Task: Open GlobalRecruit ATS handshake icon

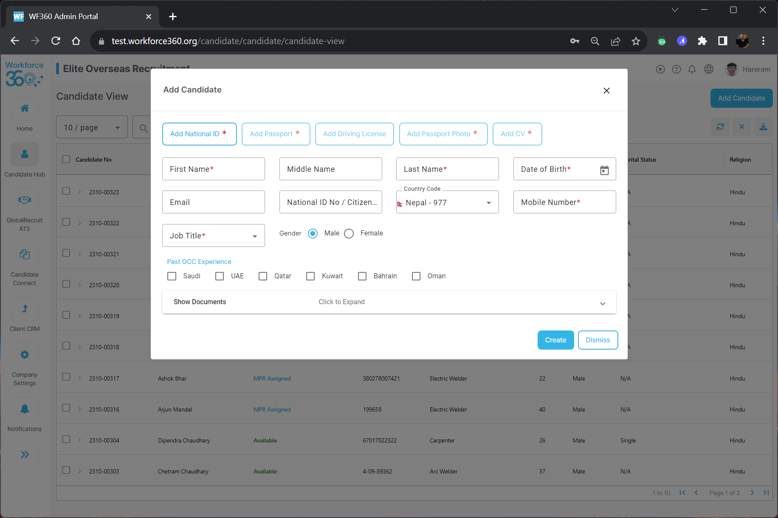Action: [25, 200]
